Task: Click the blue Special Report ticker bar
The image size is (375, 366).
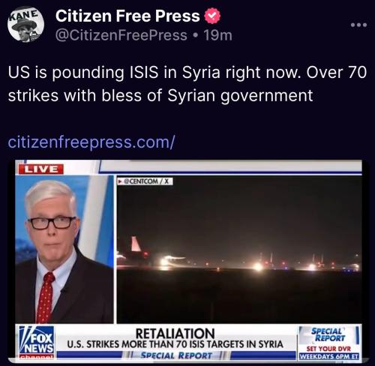Action: (x=176, y=355)
